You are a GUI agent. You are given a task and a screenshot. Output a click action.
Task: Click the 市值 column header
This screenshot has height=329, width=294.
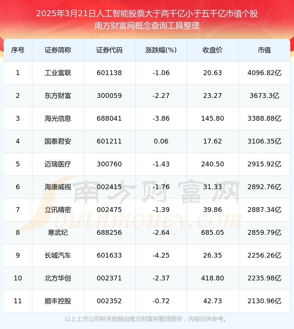click(x=265, y=50)
